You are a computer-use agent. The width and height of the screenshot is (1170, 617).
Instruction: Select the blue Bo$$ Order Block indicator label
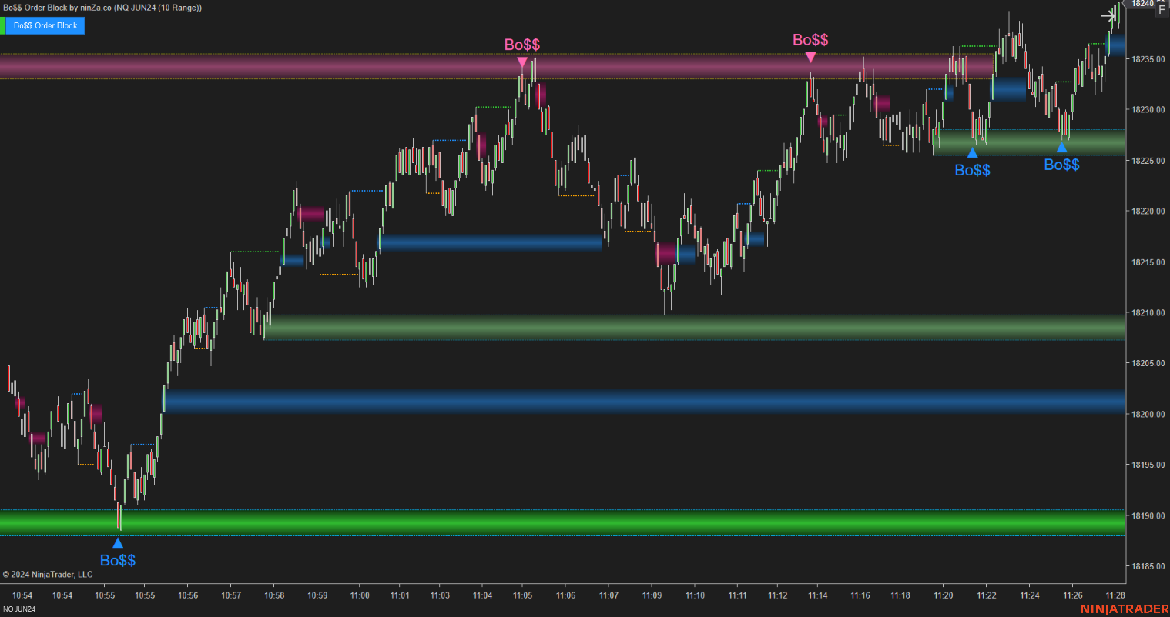click(44, 25)
